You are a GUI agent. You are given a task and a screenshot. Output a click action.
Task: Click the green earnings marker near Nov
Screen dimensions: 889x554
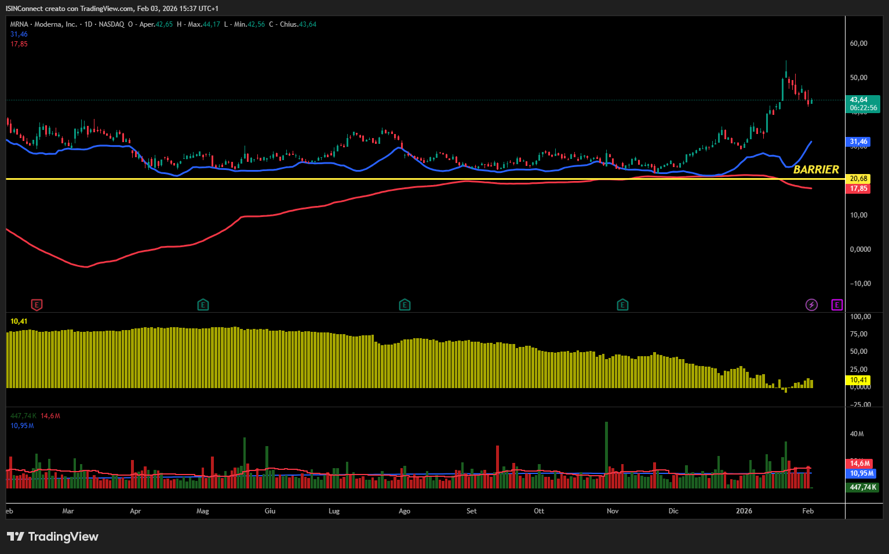click(x=622, y=305)
